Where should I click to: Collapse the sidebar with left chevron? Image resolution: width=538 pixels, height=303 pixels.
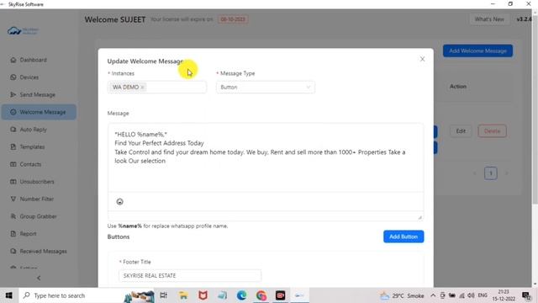39,278
